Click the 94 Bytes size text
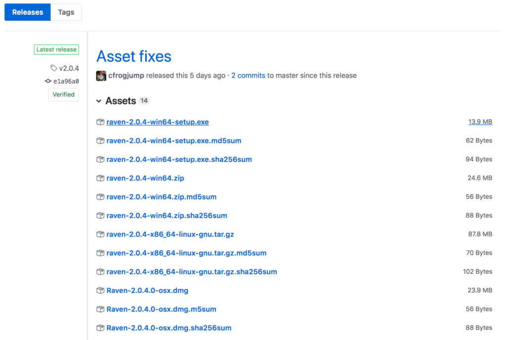The width and height of the screenshot is (507, 340). 479,159
